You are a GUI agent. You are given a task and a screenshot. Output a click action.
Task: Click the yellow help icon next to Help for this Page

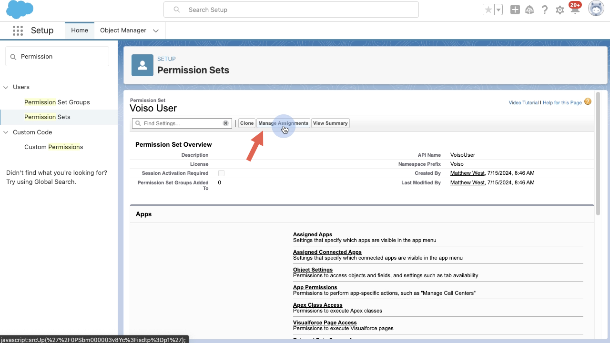click(588, 101)
